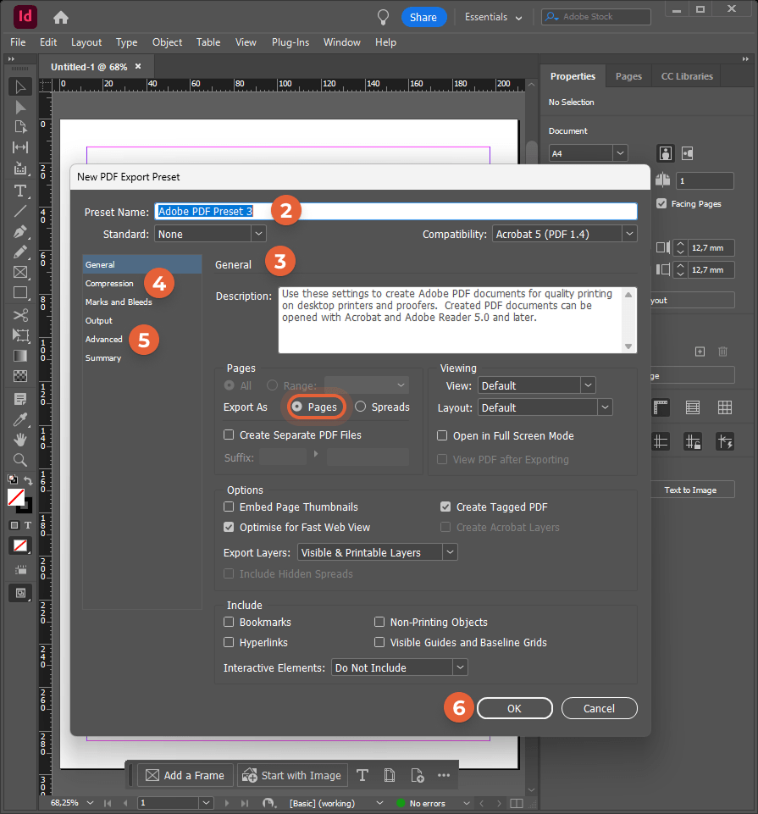Enable Visible Guides and Baseline Grids
The height and width of the screenshot is (814, 758).
(x=379, y=642)
